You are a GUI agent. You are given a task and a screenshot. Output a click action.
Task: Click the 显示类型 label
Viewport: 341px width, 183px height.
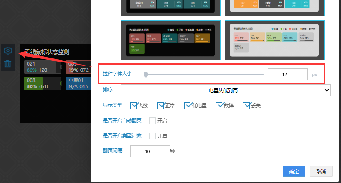(112, 105)
